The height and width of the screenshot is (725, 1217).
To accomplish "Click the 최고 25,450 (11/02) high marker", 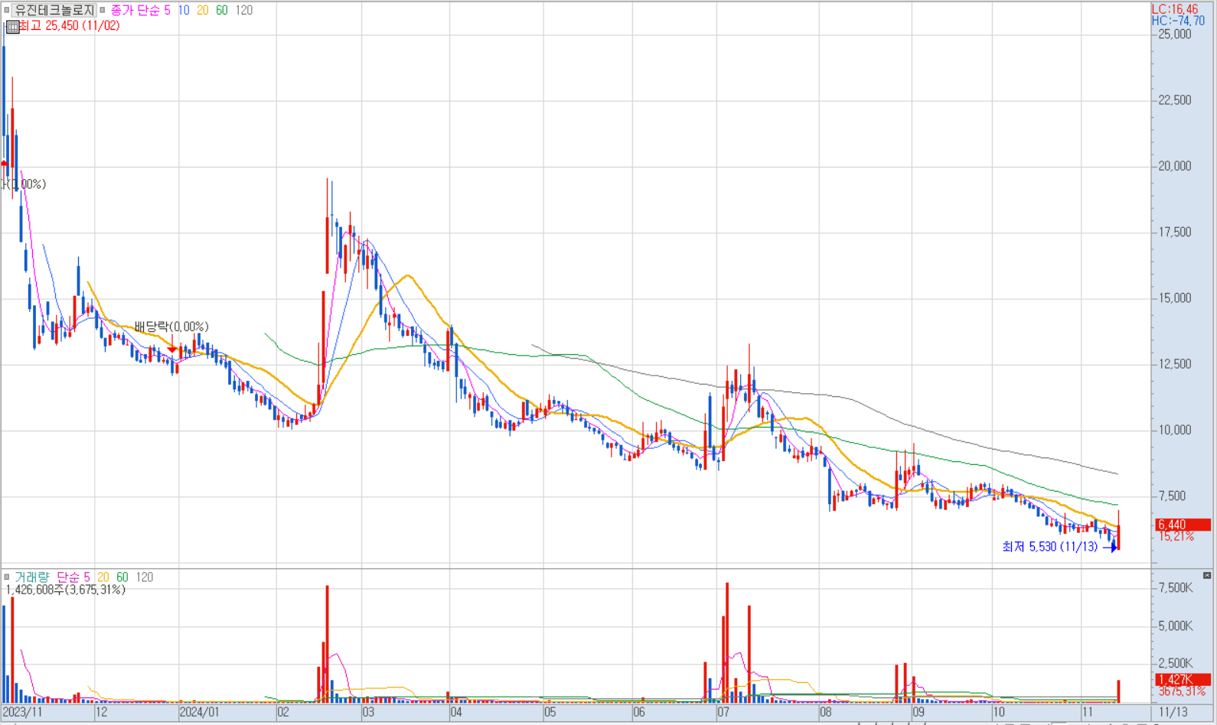I will coord(69,26).
